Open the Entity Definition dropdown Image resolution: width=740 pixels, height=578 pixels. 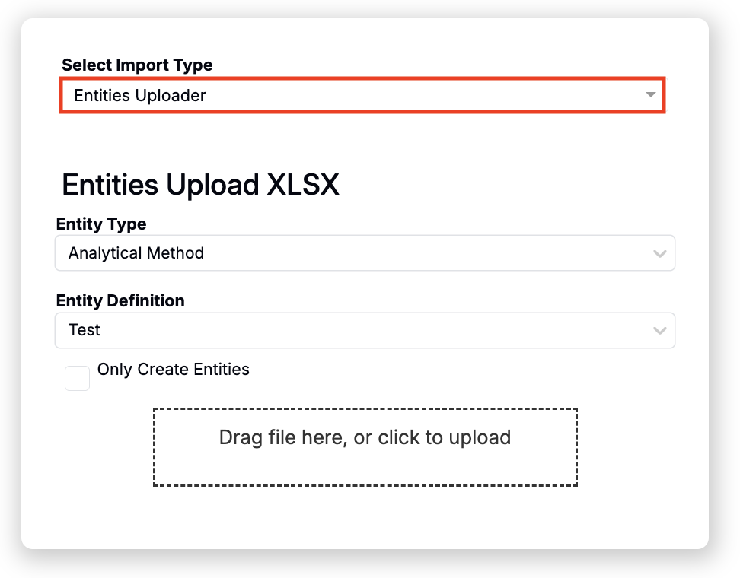click(x=364, y=330)
